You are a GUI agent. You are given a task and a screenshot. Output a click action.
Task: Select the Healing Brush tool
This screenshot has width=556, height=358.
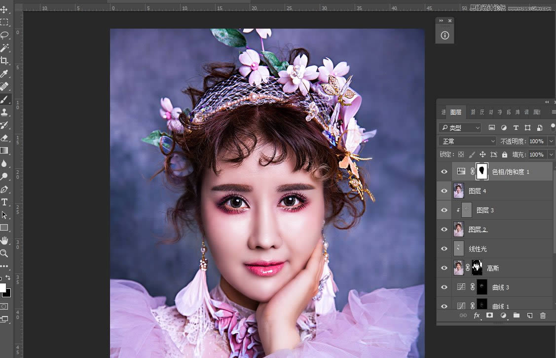point(4,86)
